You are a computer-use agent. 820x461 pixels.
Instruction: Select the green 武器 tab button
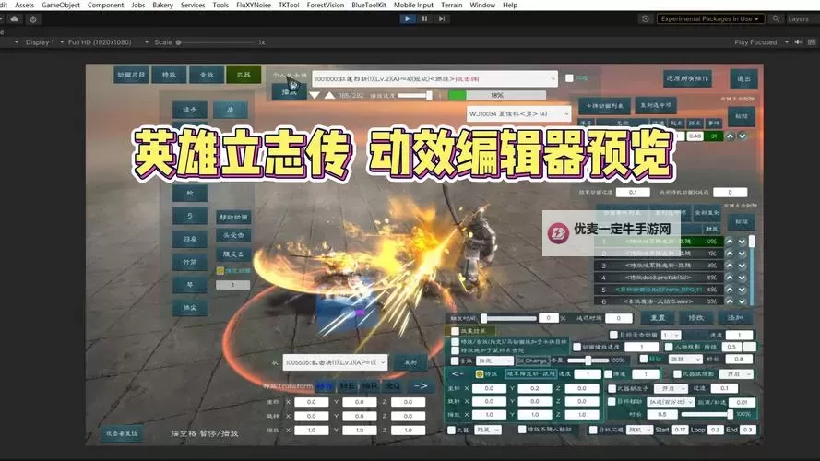[244, 75]
